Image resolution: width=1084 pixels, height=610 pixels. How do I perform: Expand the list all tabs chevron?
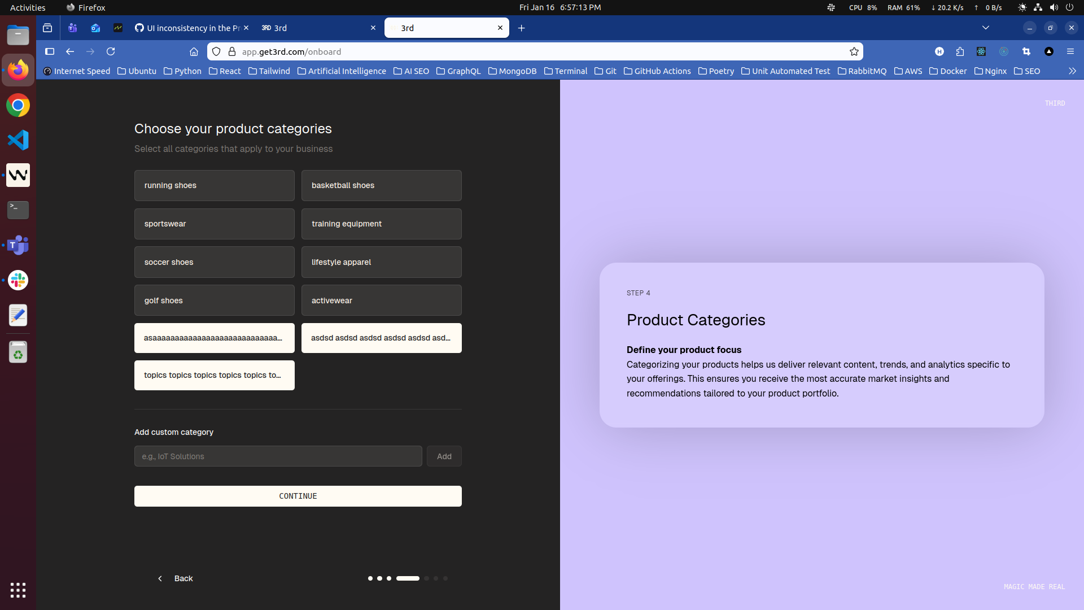[985, 28]
